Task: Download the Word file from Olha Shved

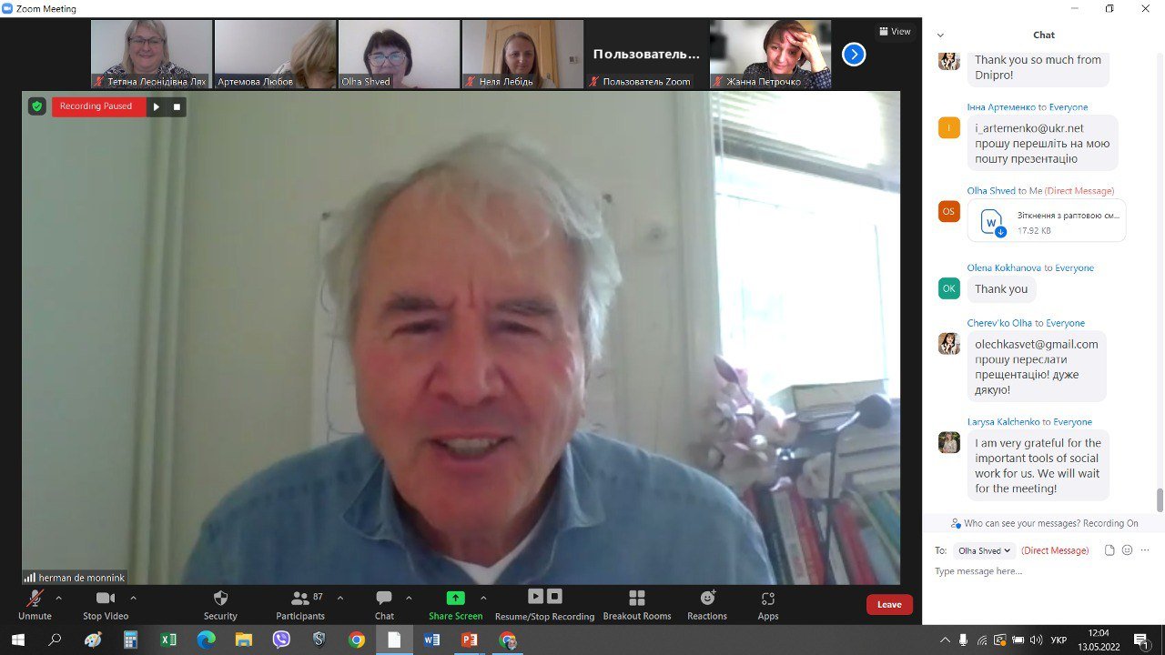Action: click(x=992, y=223)
